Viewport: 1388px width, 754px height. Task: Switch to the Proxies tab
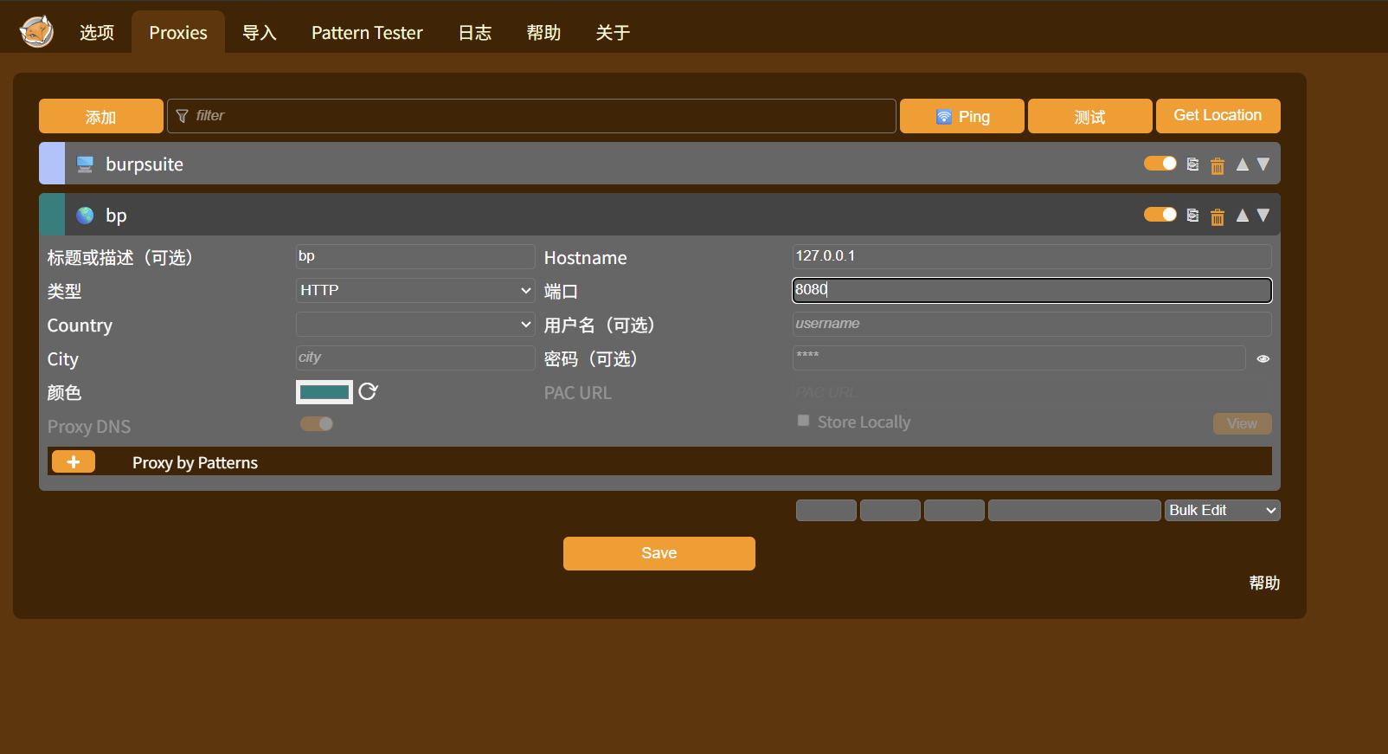(x=178, y=33)
